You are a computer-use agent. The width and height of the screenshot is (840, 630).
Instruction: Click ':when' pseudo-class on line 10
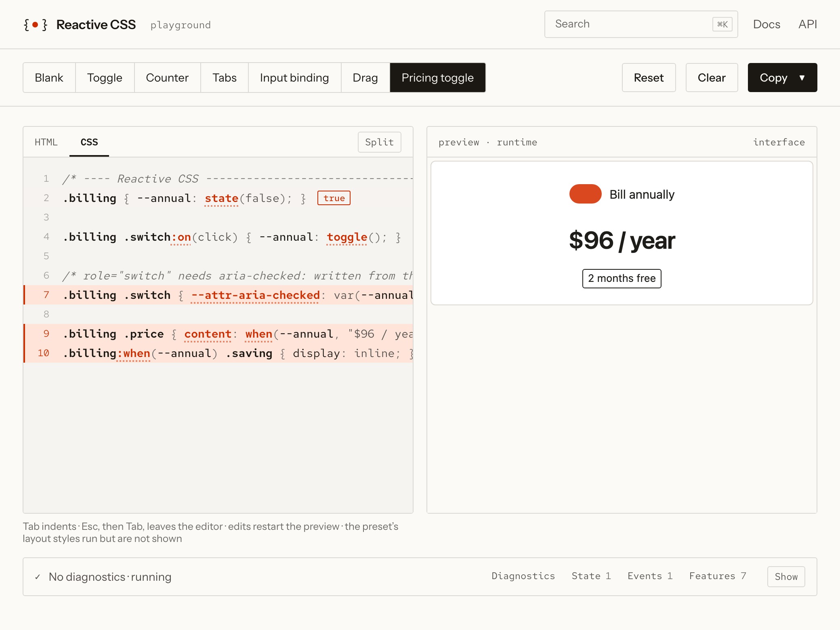coord(133,353)
